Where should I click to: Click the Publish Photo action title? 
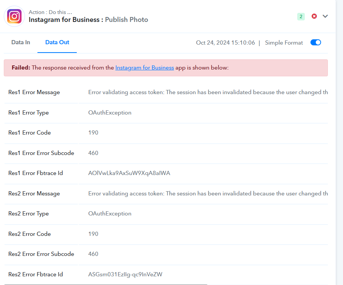126,20
